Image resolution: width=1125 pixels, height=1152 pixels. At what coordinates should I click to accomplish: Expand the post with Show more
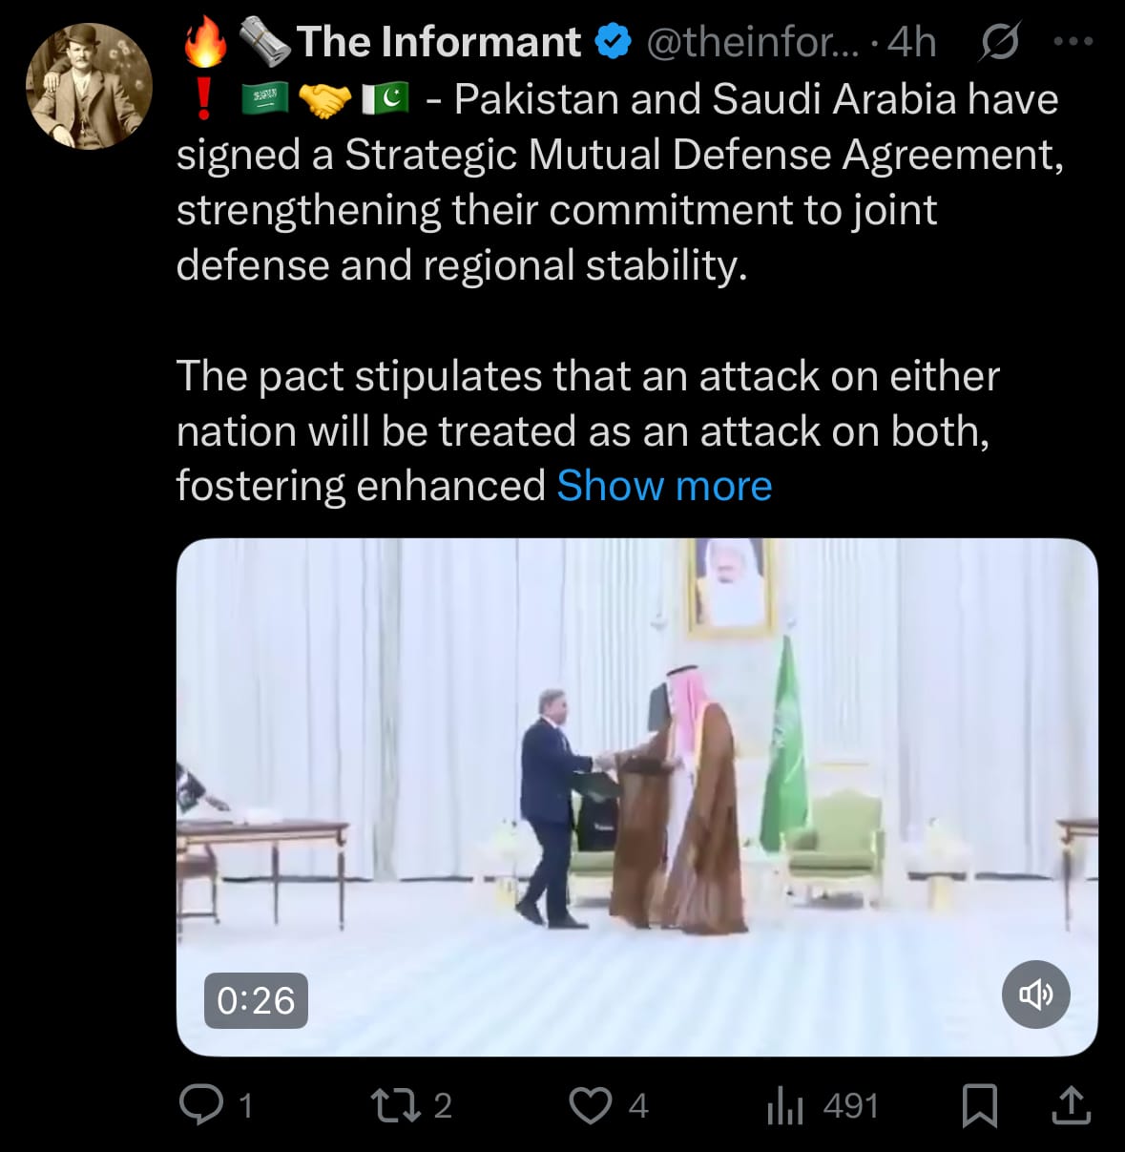pos(664,486)
